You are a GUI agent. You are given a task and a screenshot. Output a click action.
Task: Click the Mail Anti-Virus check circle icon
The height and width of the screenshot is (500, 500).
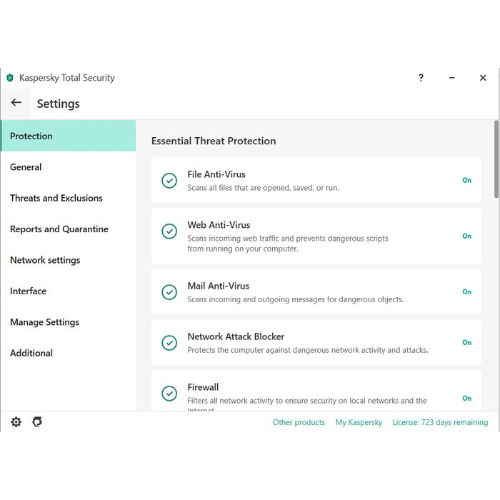coord(169,292)
